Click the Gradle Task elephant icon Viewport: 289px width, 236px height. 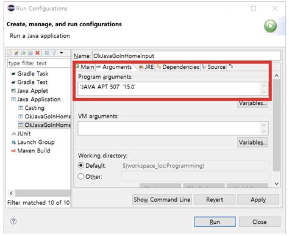pyautogui.click(x=13, y=74)
